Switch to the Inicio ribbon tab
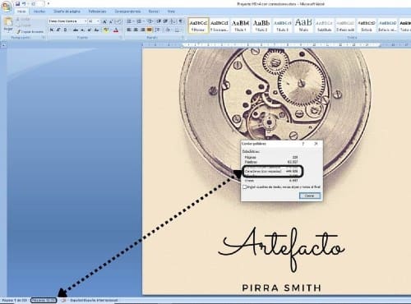 point(21,12)
